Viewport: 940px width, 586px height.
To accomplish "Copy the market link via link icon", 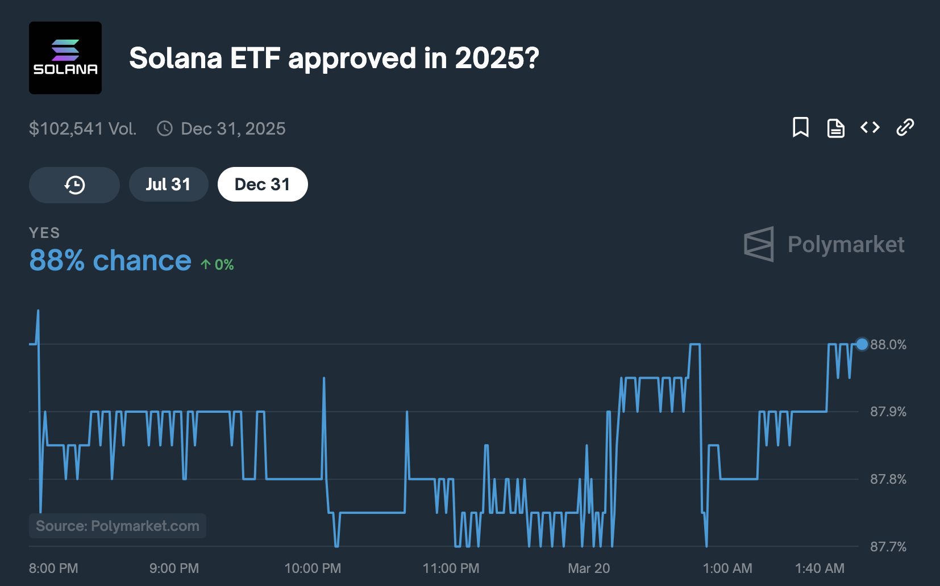I will click(x=904, y=128).
